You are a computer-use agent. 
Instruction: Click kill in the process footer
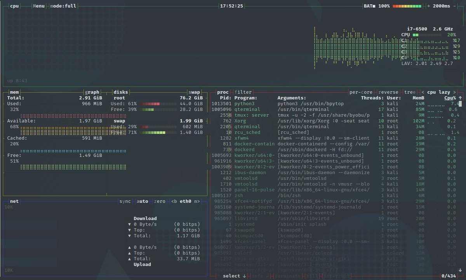tap(311, 276)
